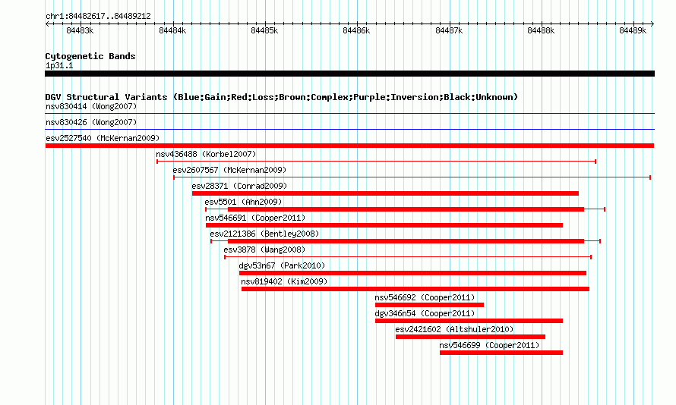Click the 84485k ruler tick label
This screenshot has width=676, height=405.
click(x=264, y=30)
